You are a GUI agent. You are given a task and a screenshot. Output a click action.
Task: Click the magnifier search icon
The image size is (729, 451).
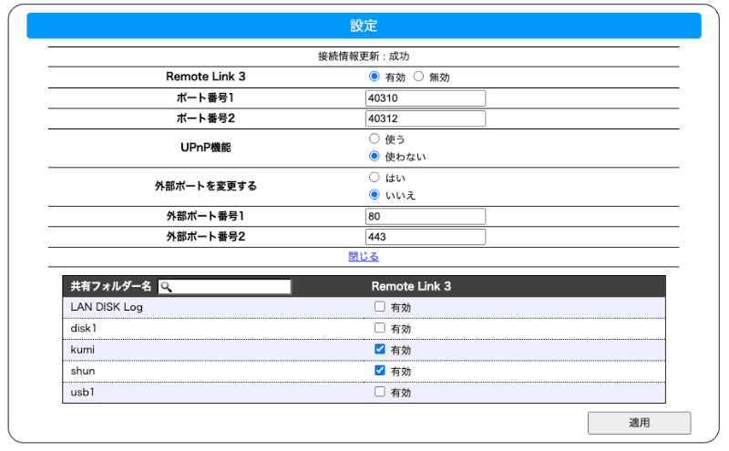pos(166,287)
